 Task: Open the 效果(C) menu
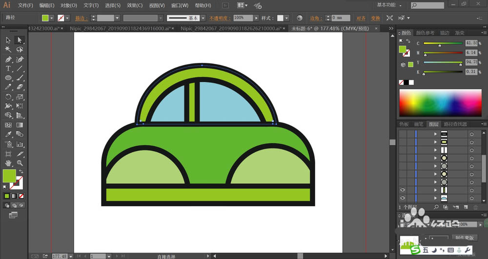pos(135,5)
